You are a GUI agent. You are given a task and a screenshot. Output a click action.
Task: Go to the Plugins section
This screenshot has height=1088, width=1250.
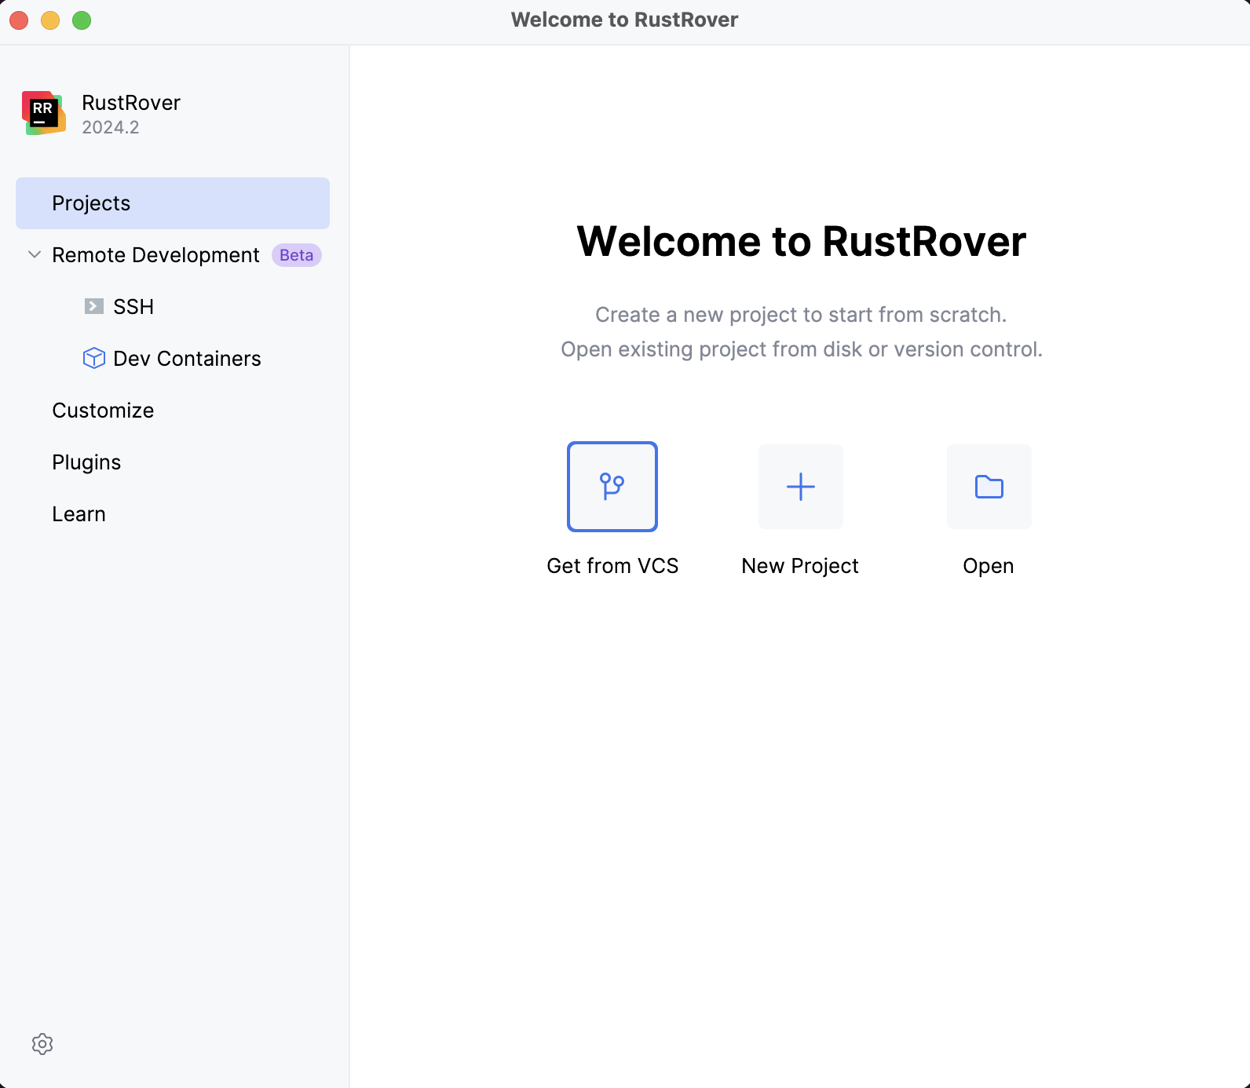86,462
